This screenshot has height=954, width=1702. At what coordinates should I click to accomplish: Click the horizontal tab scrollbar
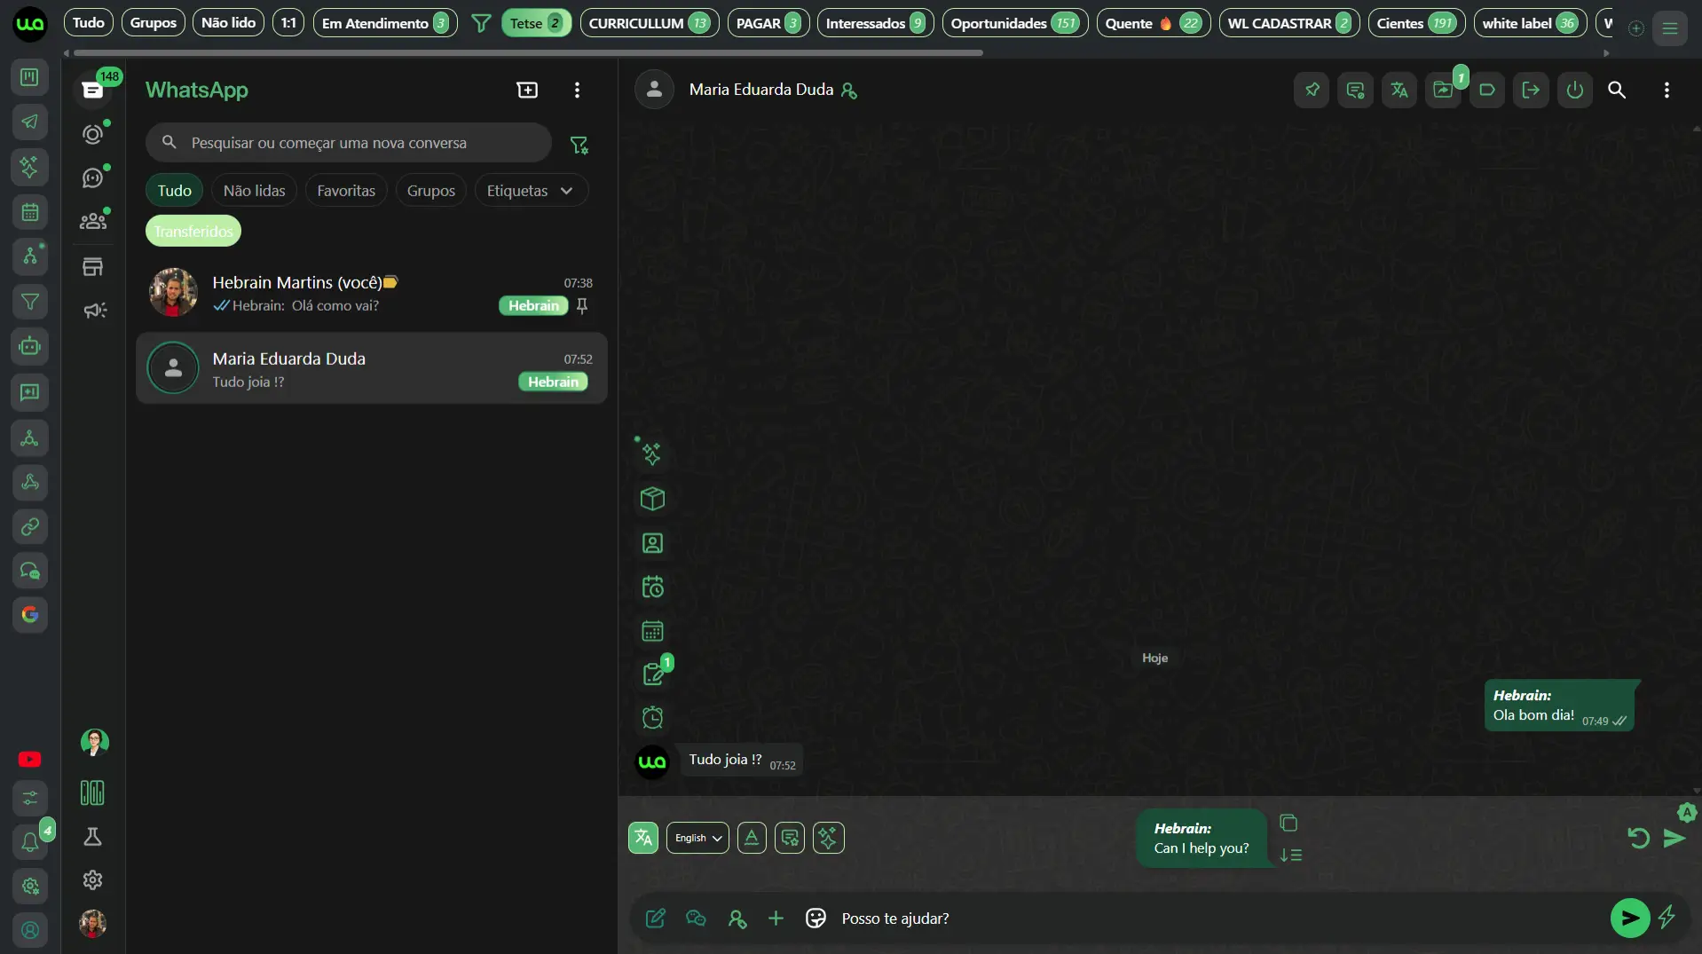(x=528, y=53)
